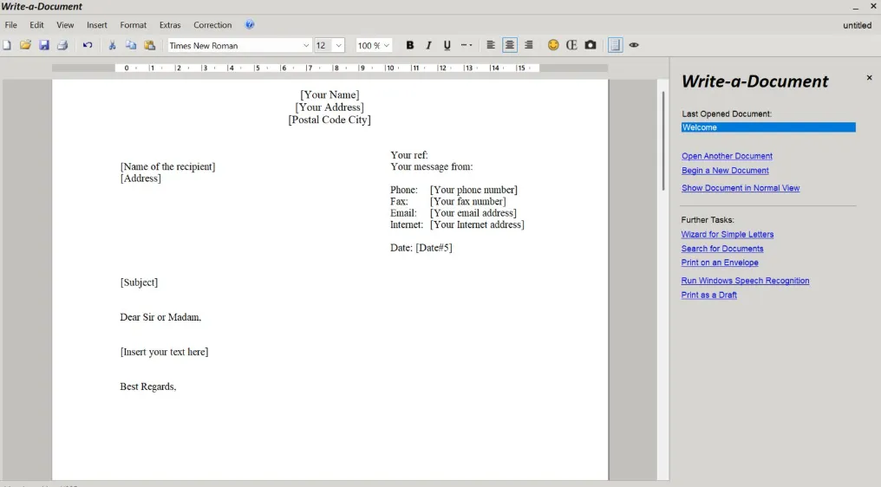Screen dimensions: 881x487
Task: Open the File menu
Action: point(10,25)
